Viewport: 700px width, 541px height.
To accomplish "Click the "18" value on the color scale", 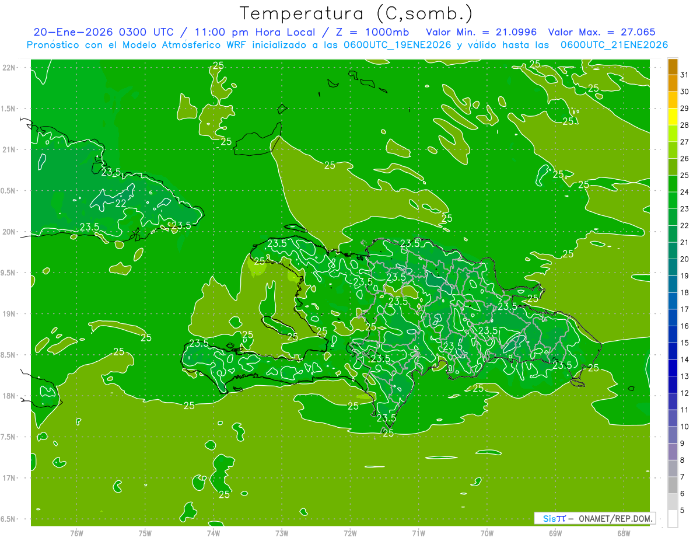I will (685, 292).
